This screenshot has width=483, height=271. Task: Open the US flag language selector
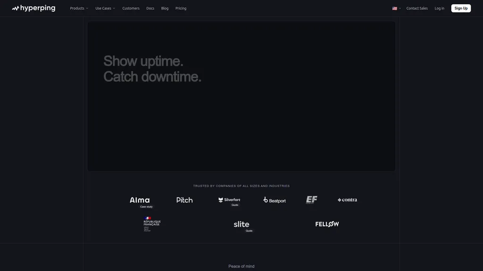(396, 8)
